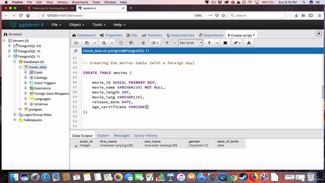Viewport: 325px width, 183px height.
Task: Save the query file
Action: [87, 43]
